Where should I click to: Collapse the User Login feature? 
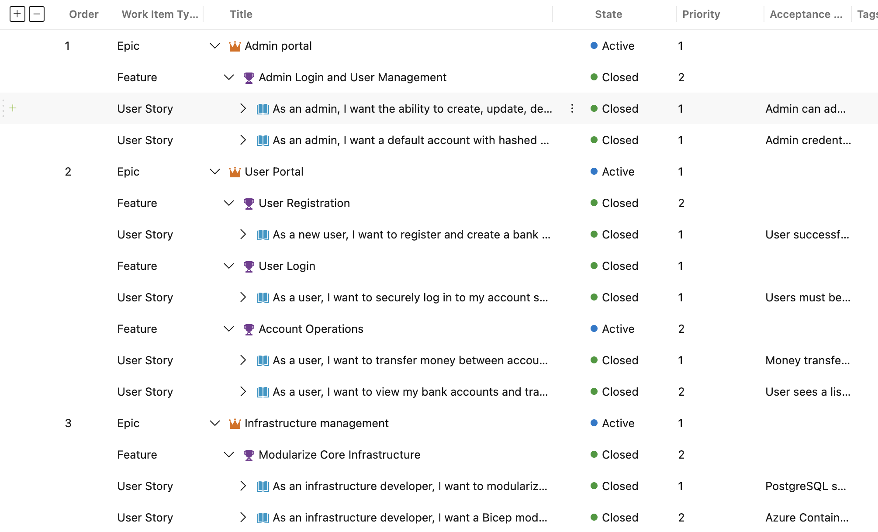click(228, 266)
